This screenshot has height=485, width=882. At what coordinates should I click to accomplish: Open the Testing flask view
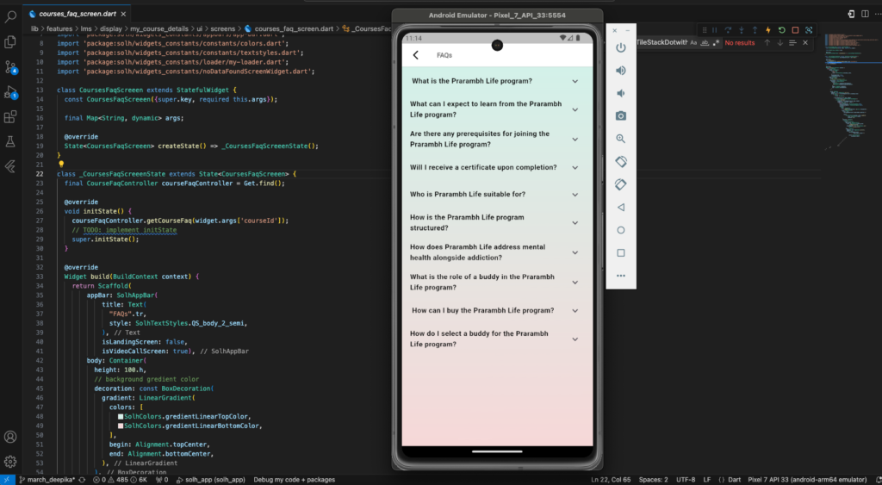click(x=10, y=142)
